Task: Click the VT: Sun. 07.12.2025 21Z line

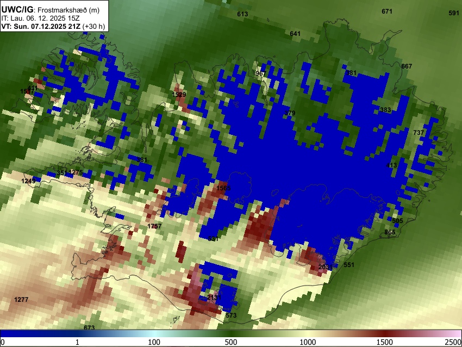Action: click(x=41, y=26)
